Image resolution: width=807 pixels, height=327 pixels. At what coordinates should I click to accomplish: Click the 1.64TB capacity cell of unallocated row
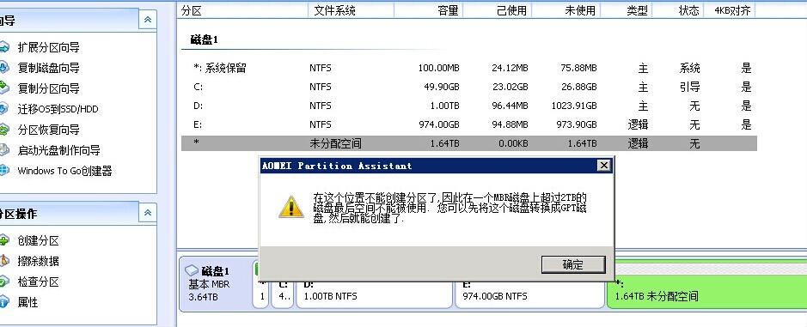pos(444,143)
